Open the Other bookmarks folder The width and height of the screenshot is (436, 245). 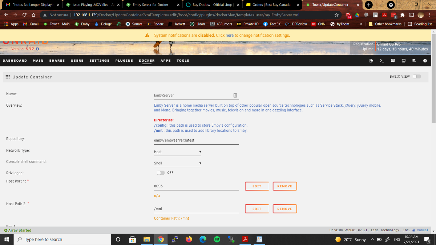[x=385, y=24]
